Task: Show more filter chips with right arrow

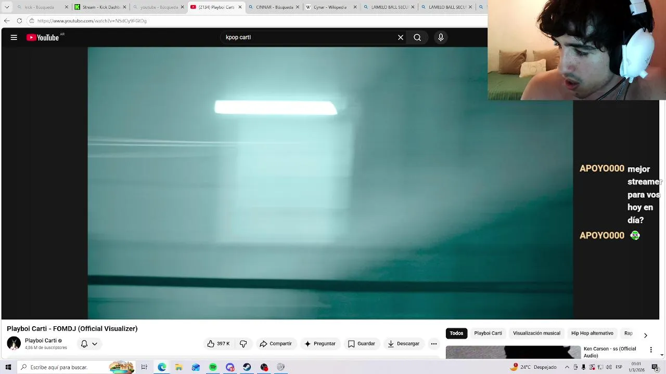Action: pyautogui.click(x=646, y=336)
